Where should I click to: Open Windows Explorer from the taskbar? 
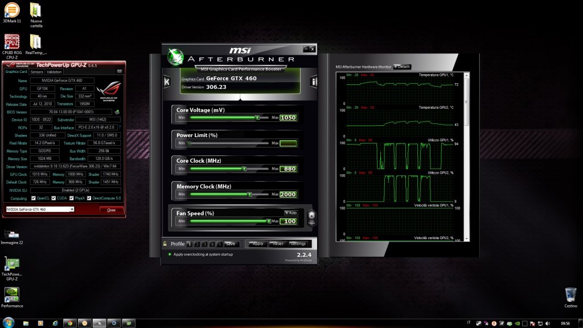(26, 323)
